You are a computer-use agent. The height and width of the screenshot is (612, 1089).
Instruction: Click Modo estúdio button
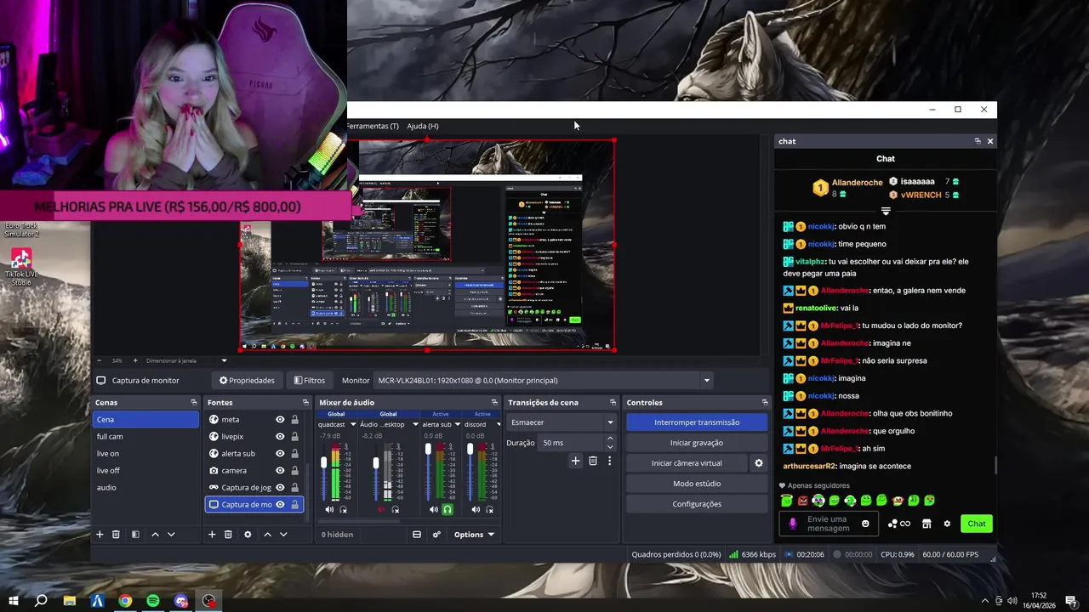(697, 484)
